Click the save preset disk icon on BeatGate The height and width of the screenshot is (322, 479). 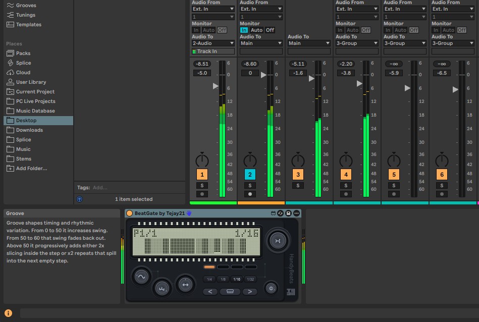click(288, 213)
